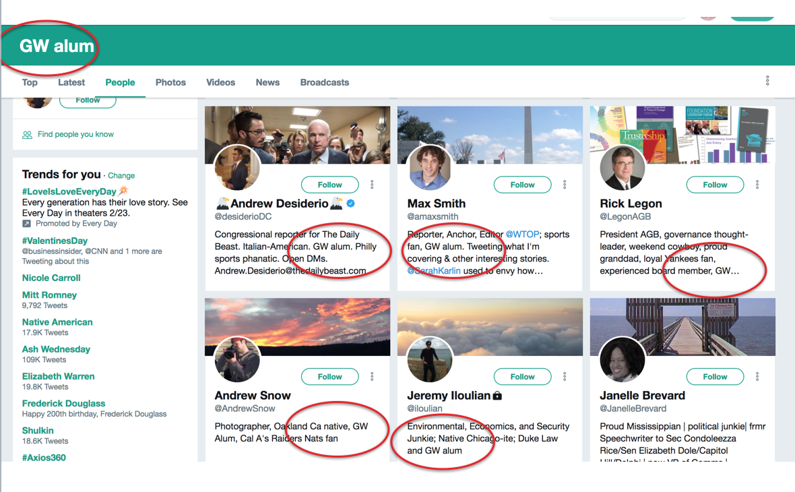Follow Rick Legon
Image resolution: width=795 pixels, height=492 pixels.
click(715, 185)
